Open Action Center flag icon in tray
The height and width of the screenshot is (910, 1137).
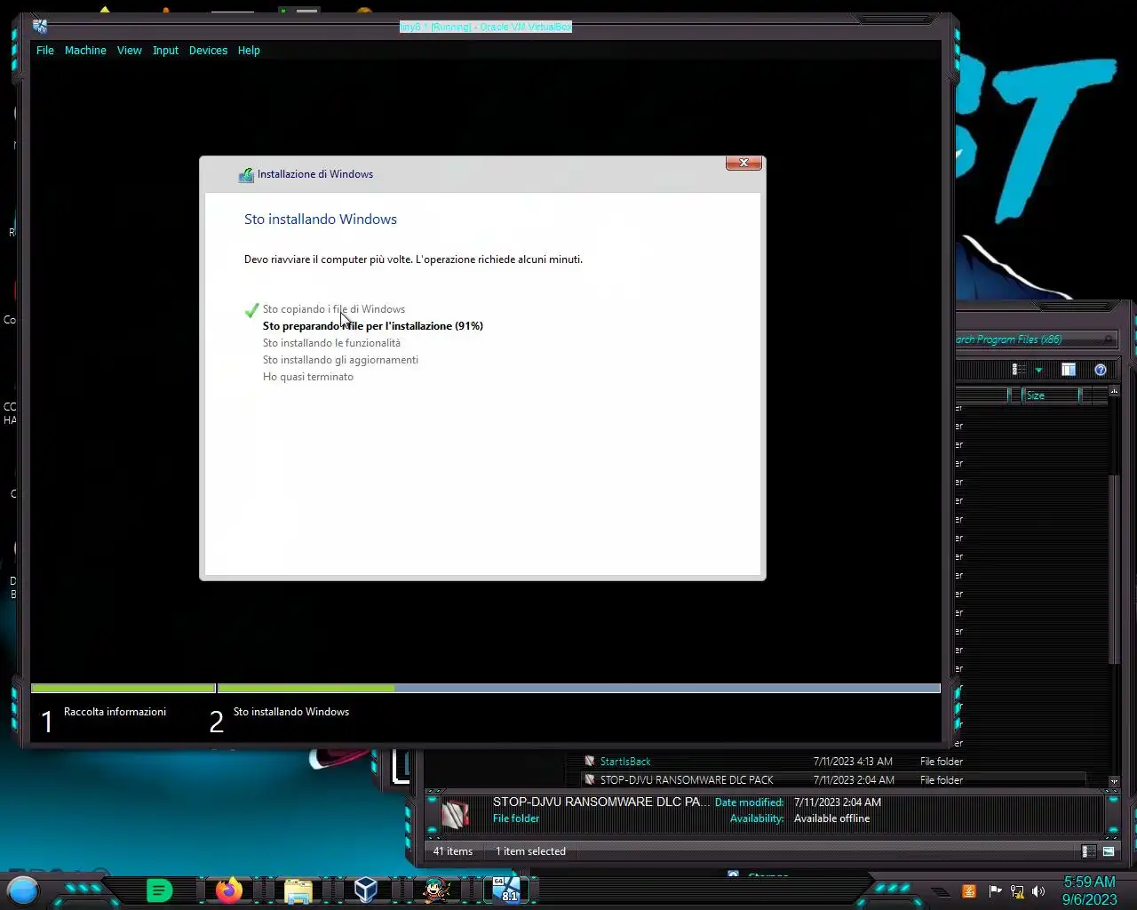995,891
